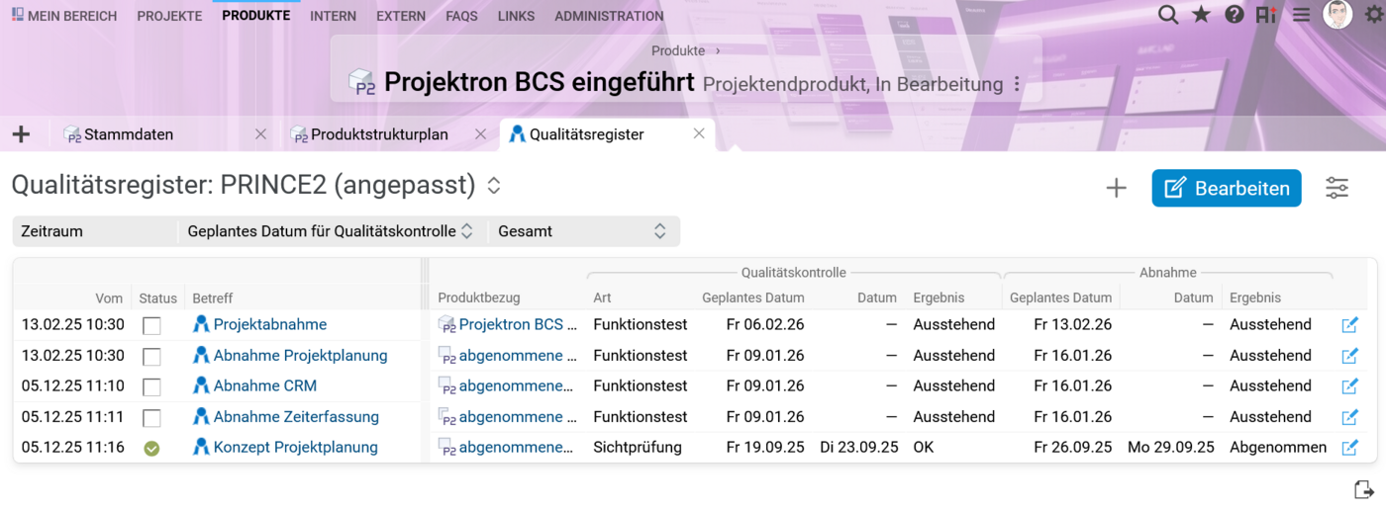The image size is (1386, 510).
Task: Close the Stammdaten tab
Action: [x=260, y=134]
